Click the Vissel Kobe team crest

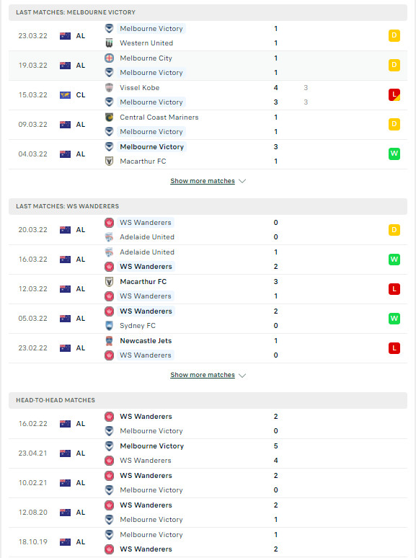[x=110, y=87]
